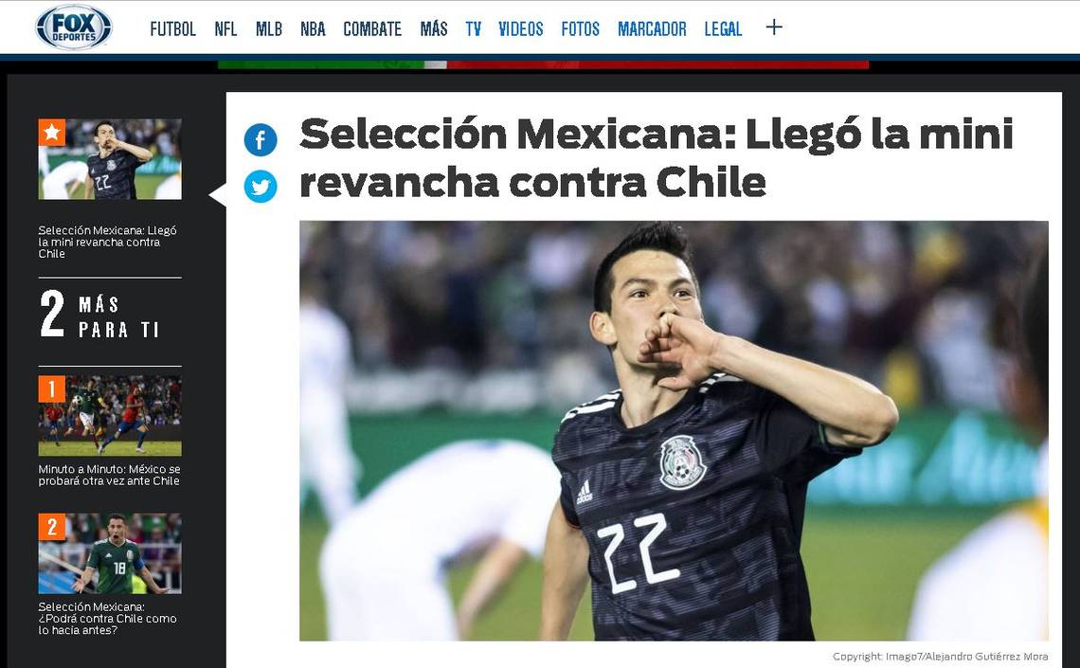Click the orange number 1 badge
Screen dimensions: 1080x668
tap(52, 389)
